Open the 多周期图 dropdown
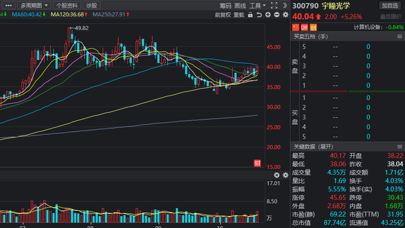Image resolution: width=405 pixels, height=228 pixels. 34,6
